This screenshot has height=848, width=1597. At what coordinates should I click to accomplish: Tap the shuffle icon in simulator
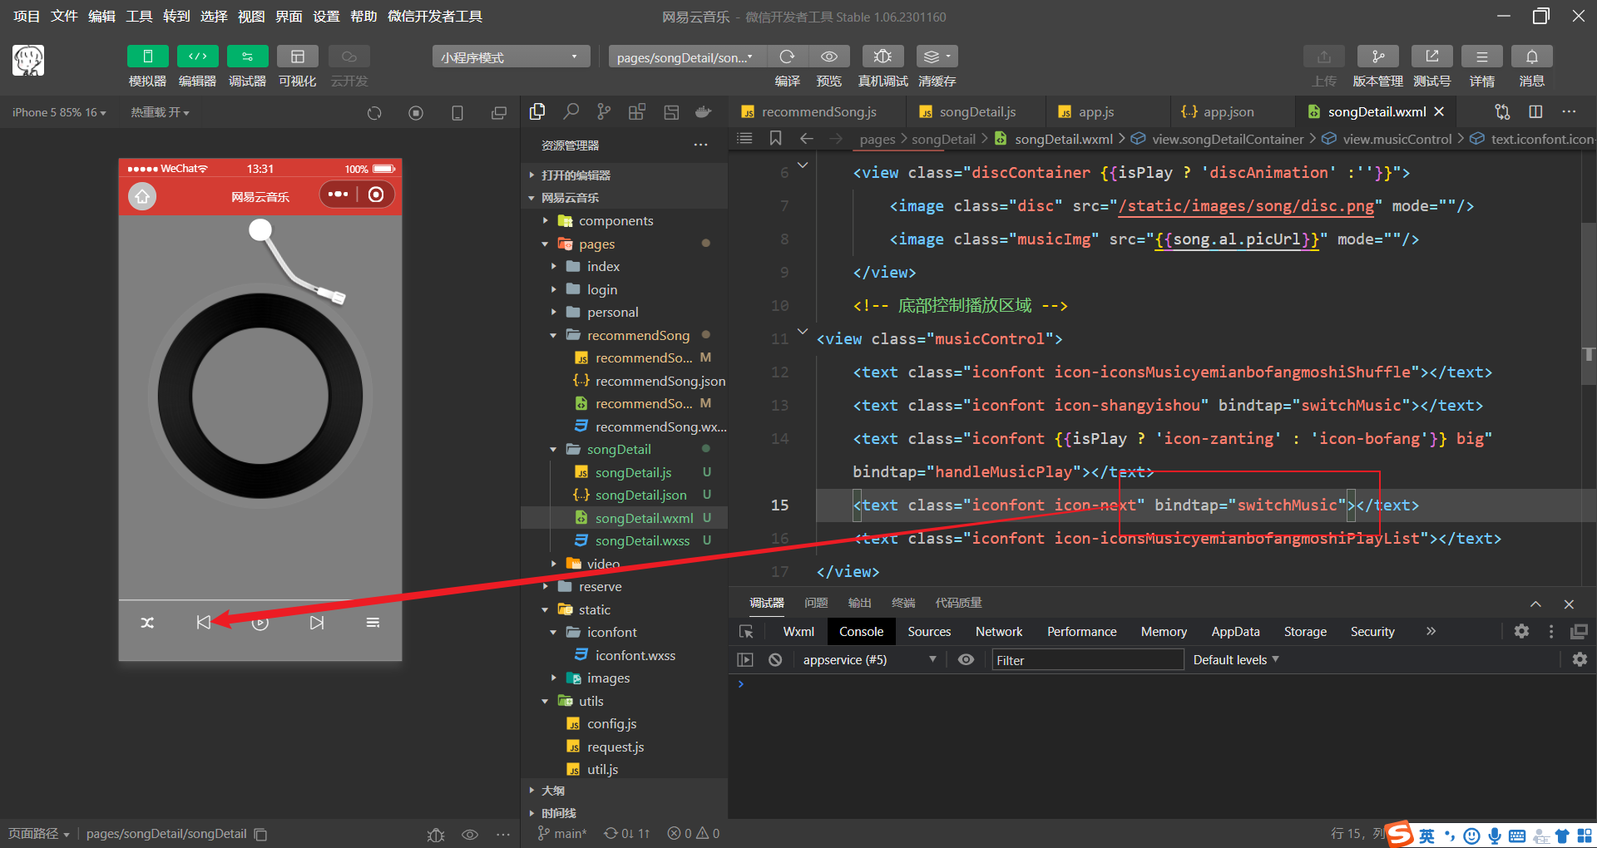pos(147,623)
